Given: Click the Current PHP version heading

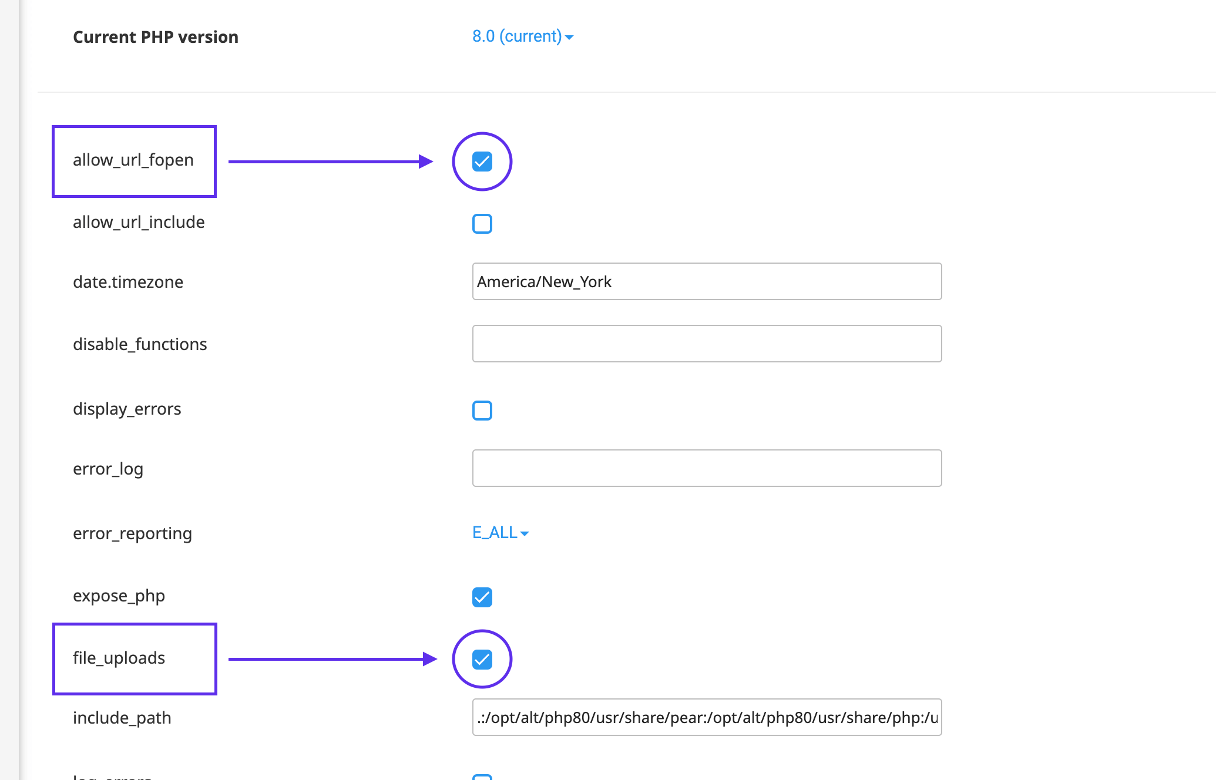Looking at the screenshot, I should tap(156, 37).
